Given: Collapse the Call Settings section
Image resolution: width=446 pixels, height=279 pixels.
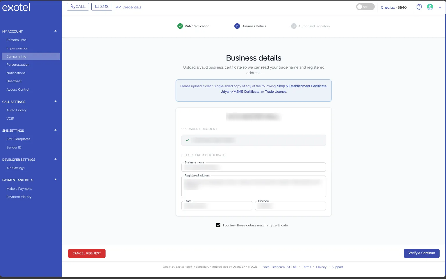Looking at the screenshot, I should click(x=56, y=101).
